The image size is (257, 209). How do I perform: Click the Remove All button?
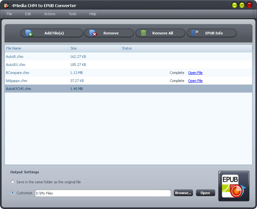click(x=160, y=33)
